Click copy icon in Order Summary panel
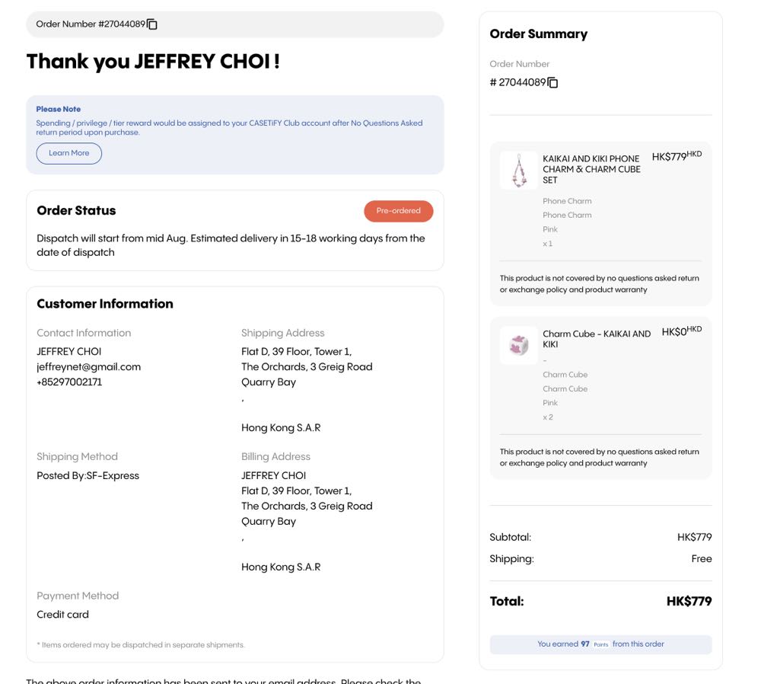Viewport: 761px width, 684px height. [x=552, y=82]
